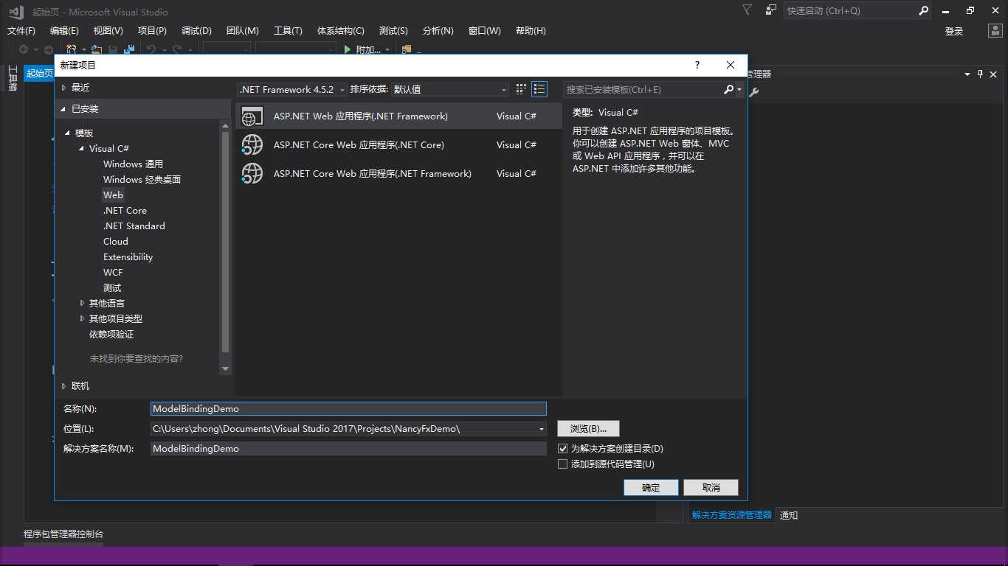Switch to the 通知 tab
This screenshot has height=566, width=1008.
click(x=789, y=515)
